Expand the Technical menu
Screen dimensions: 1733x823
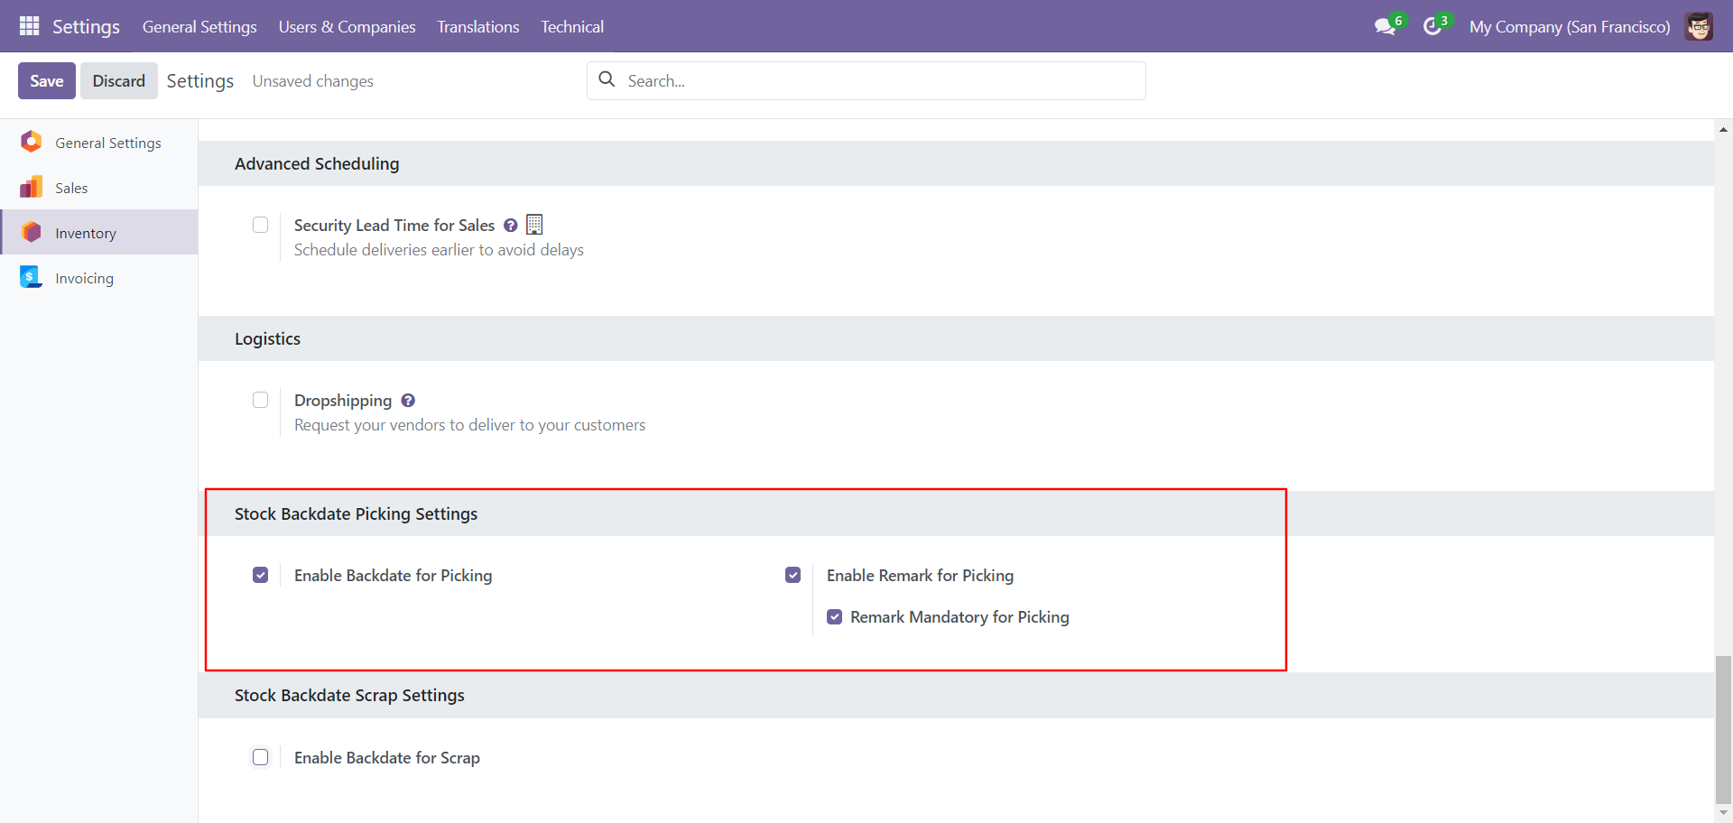tap(572, 26)
